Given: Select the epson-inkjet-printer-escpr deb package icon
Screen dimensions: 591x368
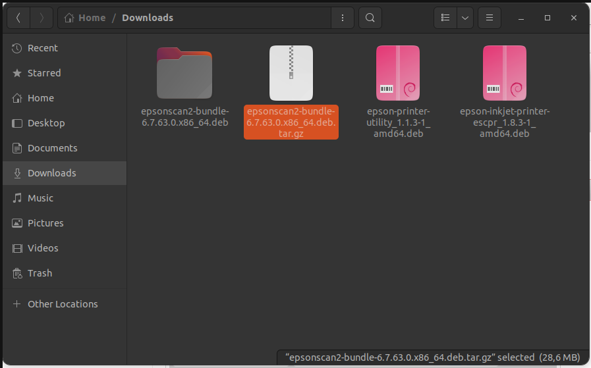Looking at the screenshot, I should (x=505, y=73).
